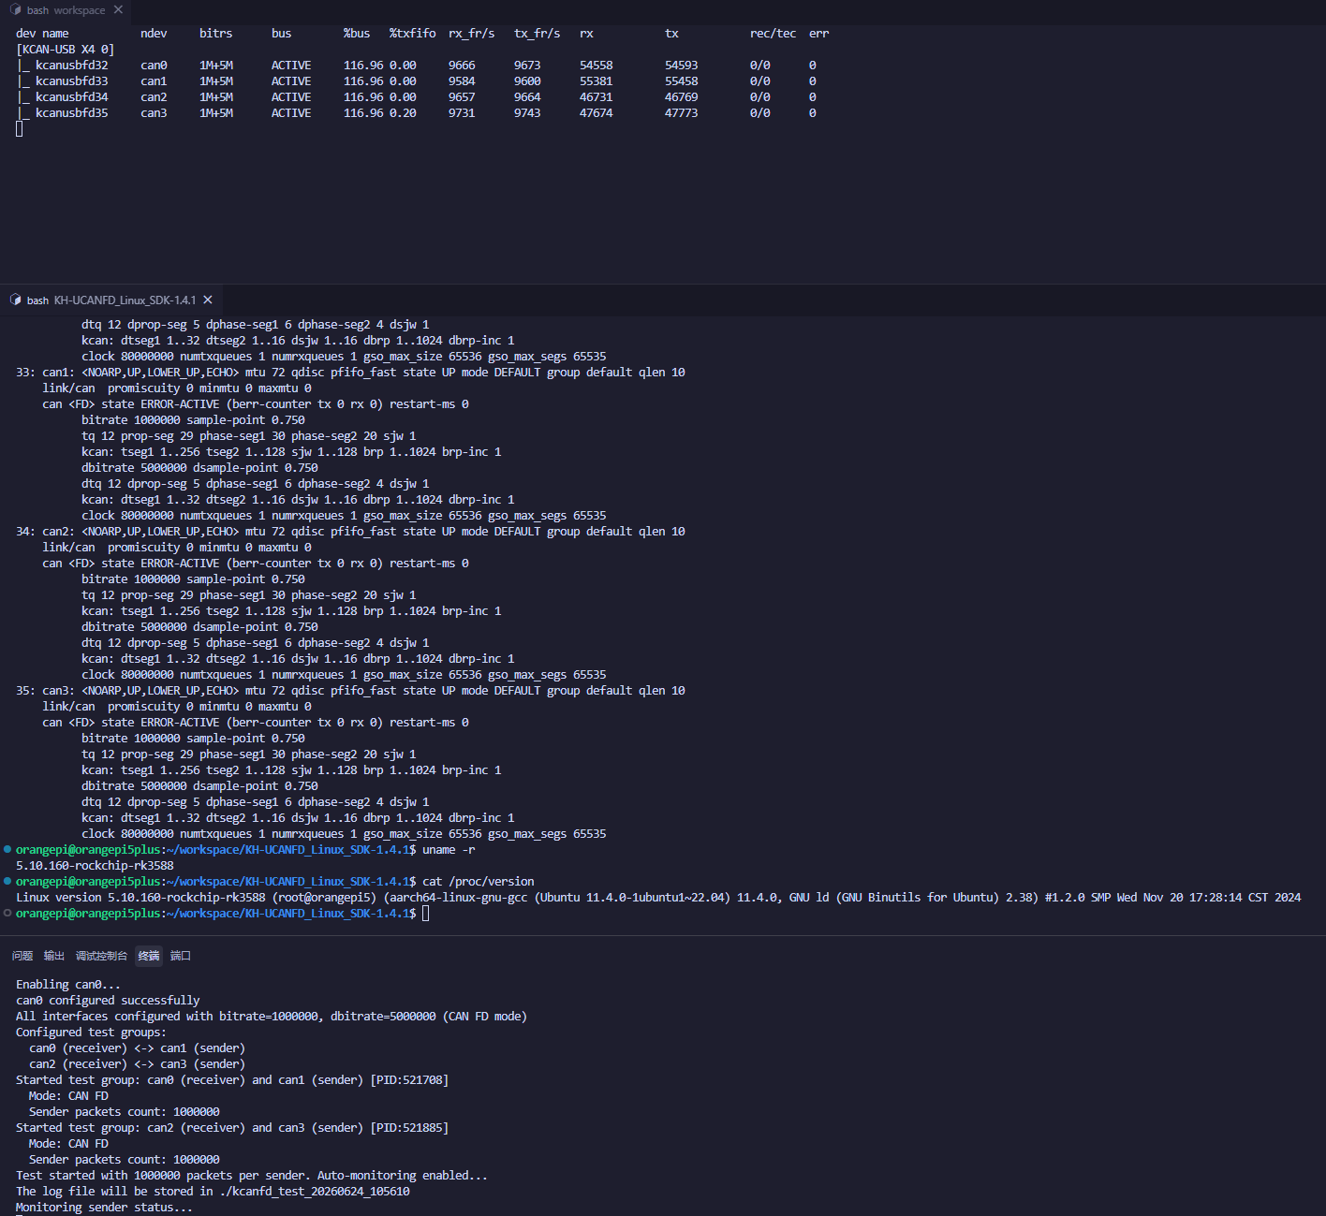Place the cursor below the kcanusbfd35 row
The image size is (1326, 1216).
20,129
